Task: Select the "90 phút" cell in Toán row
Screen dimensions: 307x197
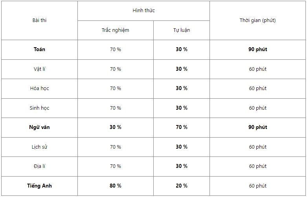Action: [x=257, y=50]
